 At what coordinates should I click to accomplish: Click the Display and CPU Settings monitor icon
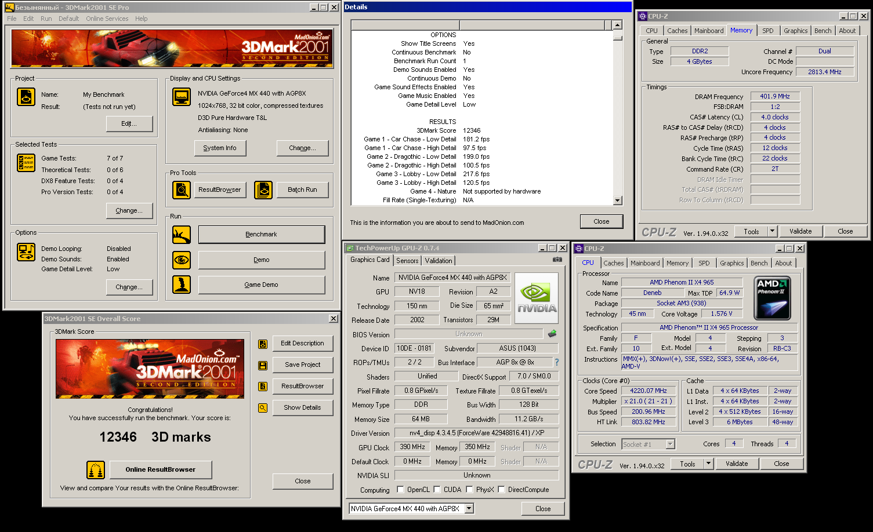click(x=182, y=97)
